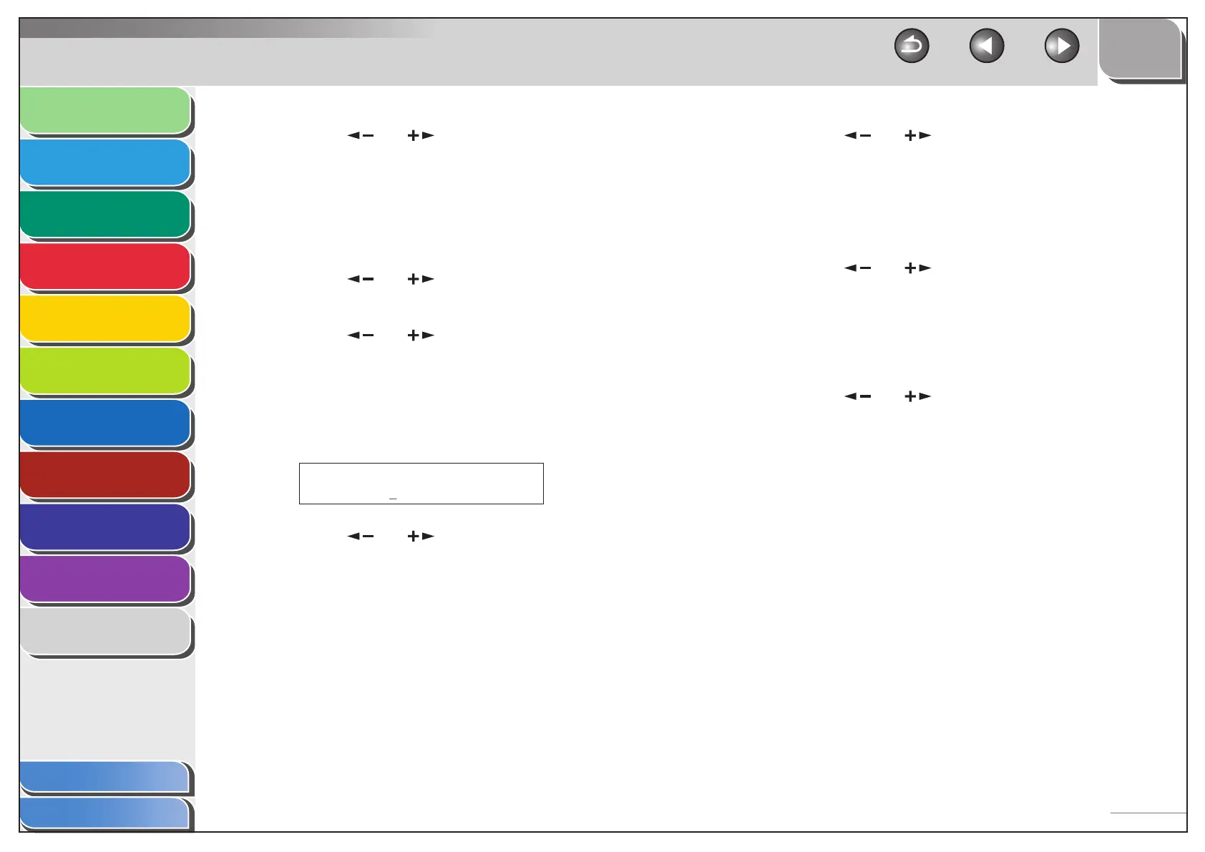This screenshot has height=852, width=1205.
Task: Select the light gray sidebar tab
Action: pos(106,632)
